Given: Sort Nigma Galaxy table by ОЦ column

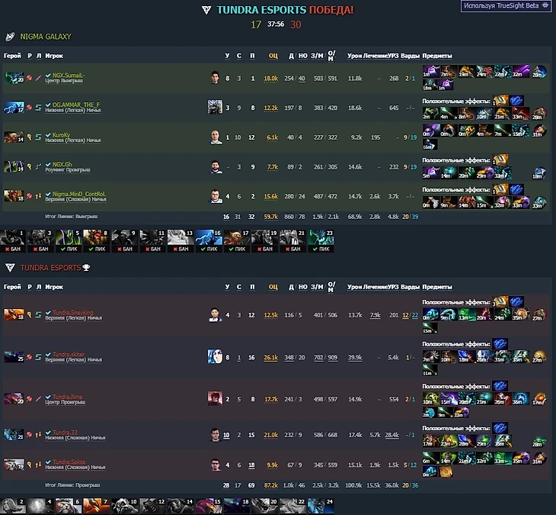Looking at the screenshot, I should [273, 56].
